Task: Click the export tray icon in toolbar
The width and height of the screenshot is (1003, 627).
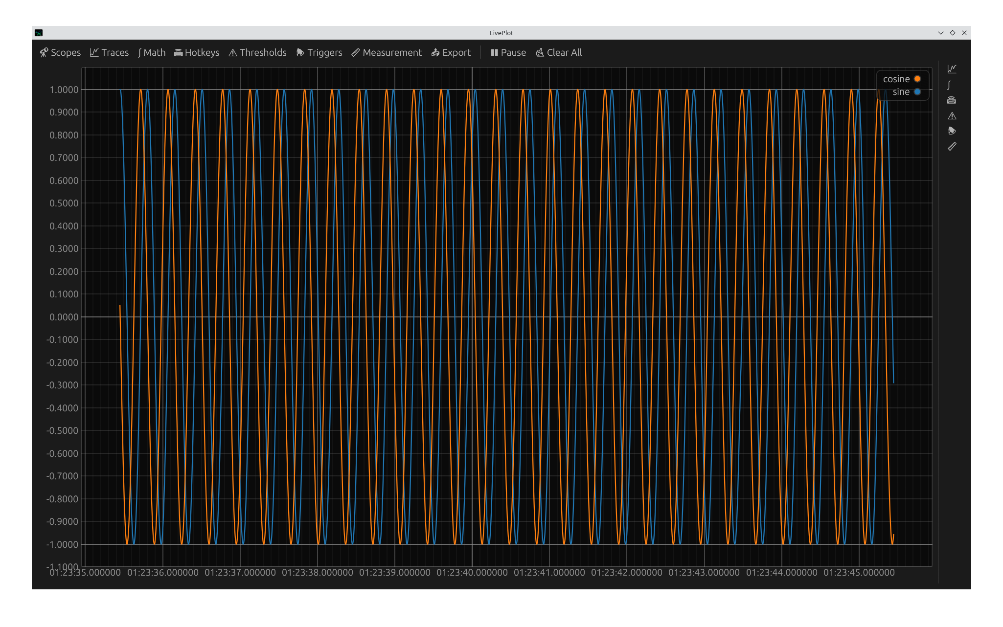Action: [x=435, y=52]
